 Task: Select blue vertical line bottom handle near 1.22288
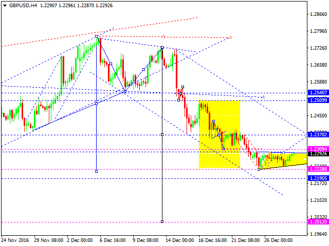pos(96,172)
